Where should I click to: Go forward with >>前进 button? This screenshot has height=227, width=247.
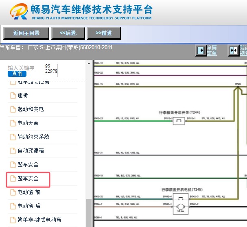pyautogui.click(x=104, y=33)
